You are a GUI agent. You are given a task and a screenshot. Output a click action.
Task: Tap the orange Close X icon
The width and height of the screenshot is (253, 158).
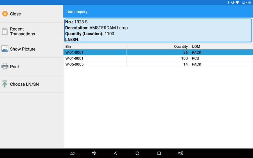click(x=5, y=14)
